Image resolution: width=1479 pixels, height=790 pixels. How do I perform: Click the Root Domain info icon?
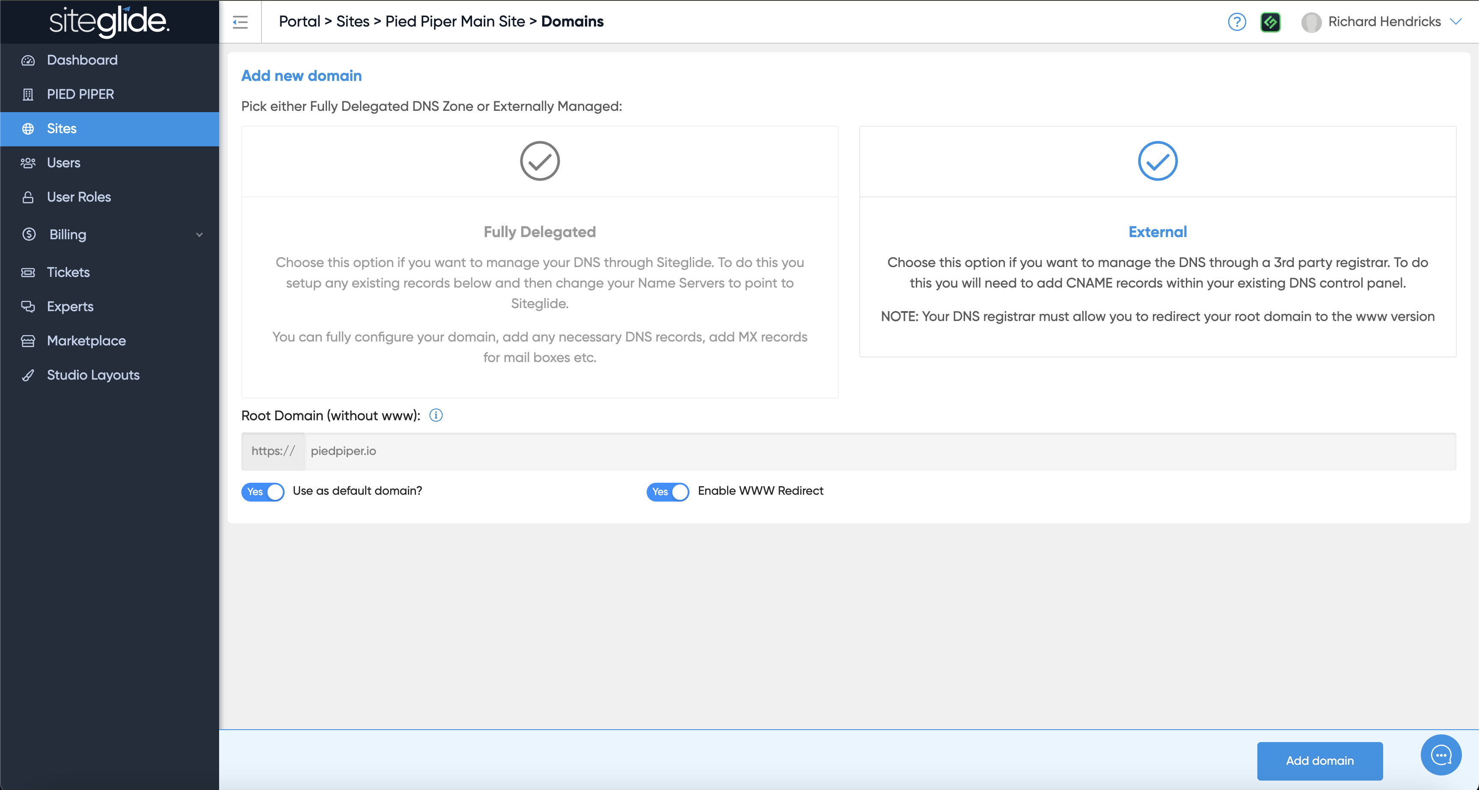pyautogui.click(x=436, y=415)
